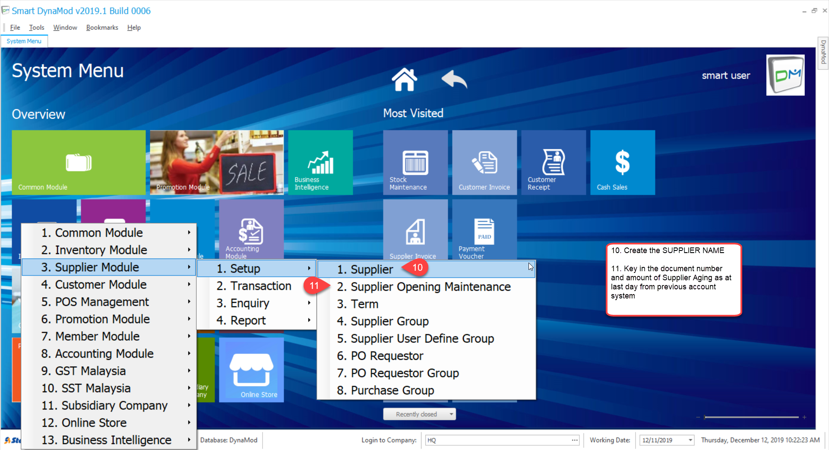Click the Database: DynaMod status text
The height and width of the screenshot is (450, 829).
pyautogui.click(x=229, y=440)
